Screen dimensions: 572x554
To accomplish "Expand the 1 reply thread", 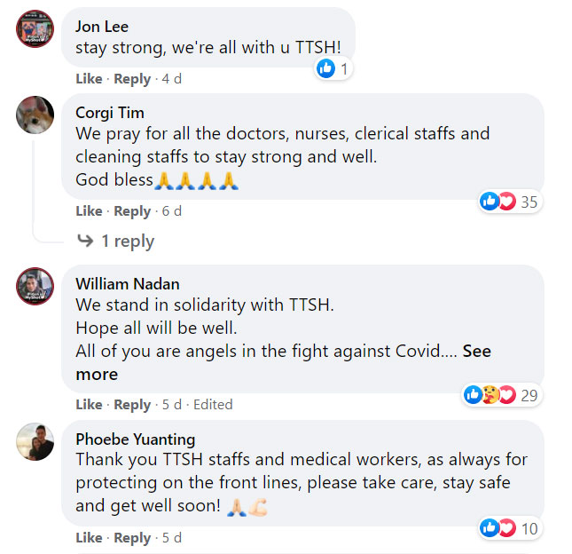I will point(128,241).
